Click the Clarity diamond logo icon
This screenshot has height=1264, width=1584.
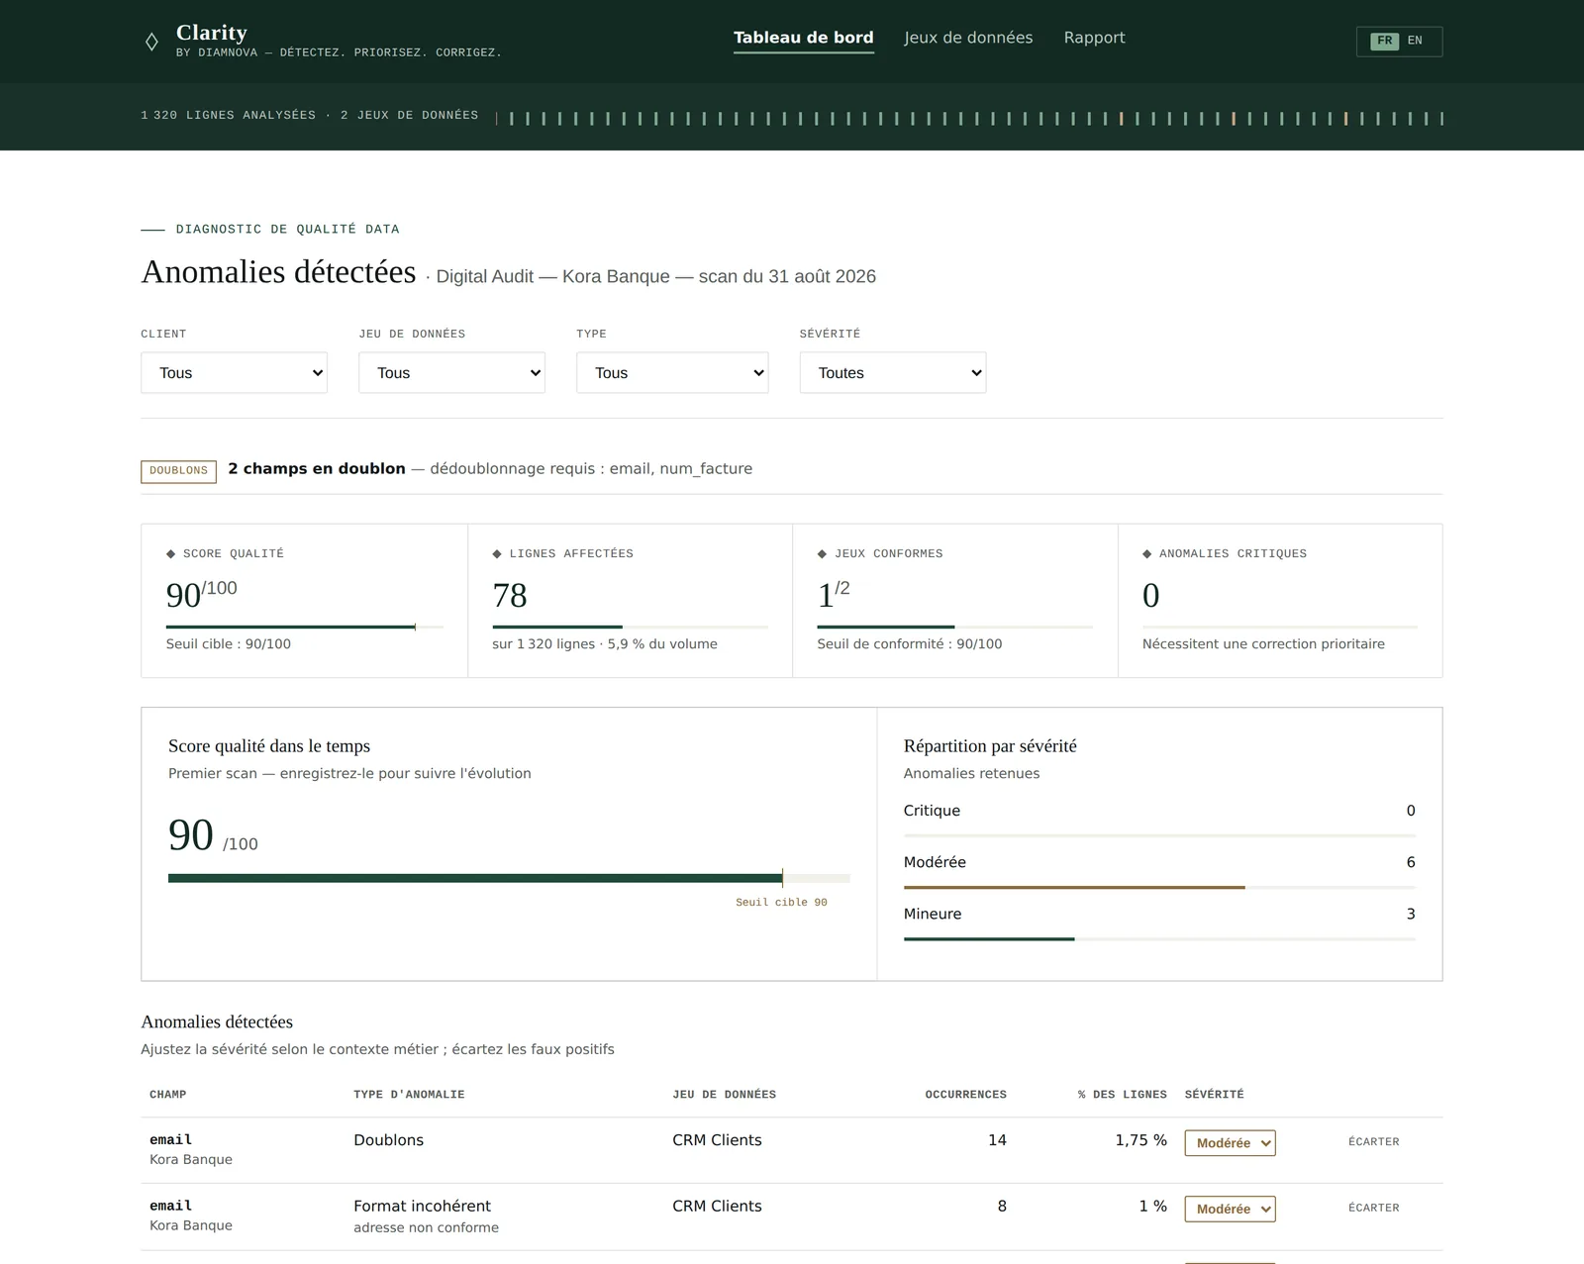click(x=151, y=42)
